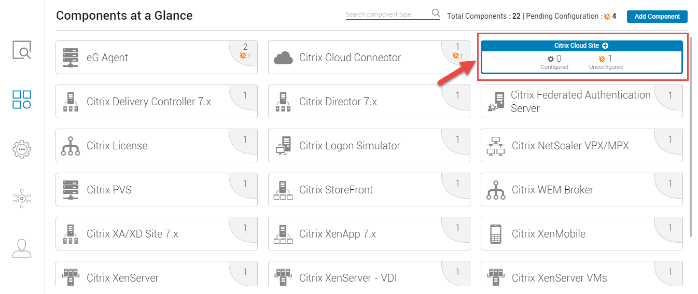Click the Citrix XenServer VMs icon

tap(496, 277)
